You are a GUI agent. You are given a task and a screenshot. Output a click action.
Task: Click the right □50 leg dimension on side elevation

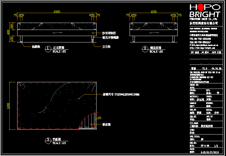(x=174, y=15)
